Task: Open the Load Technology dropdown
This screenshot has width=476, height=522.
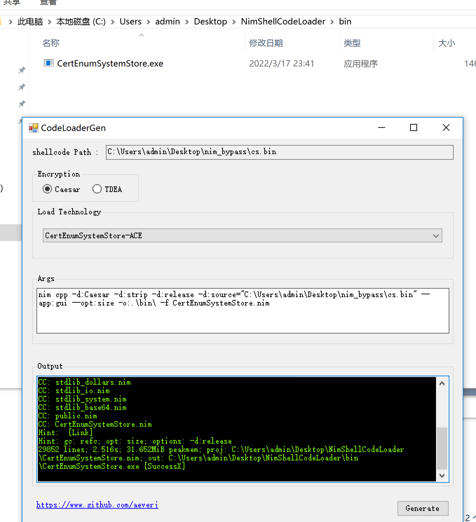Action: click(243, 235)
